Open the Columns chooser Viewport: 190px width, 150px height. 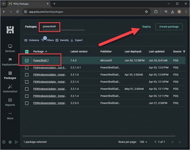click(32, 40)
